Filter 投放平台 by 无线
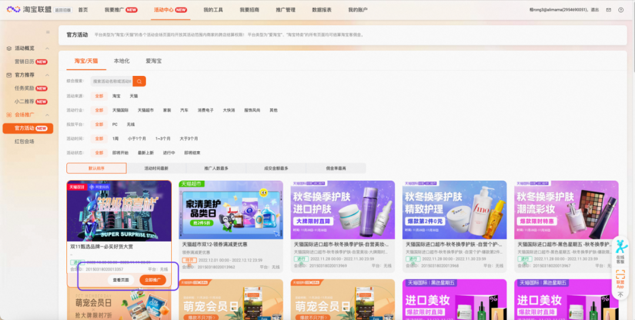The height and width of the screenshot is (320, 635). point(131,124)
